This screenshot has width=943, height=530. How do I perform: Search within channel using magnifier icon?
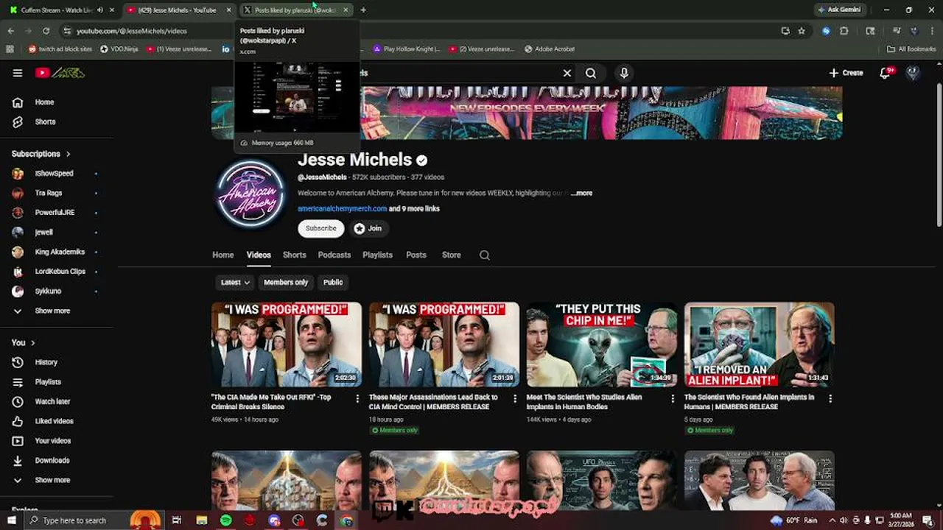point(484,255)
